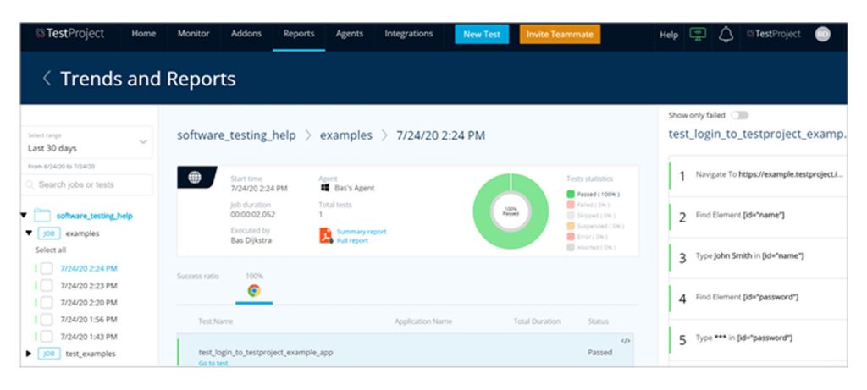
Task: Open the Monitor menu
Action: (x=194, y=34)
